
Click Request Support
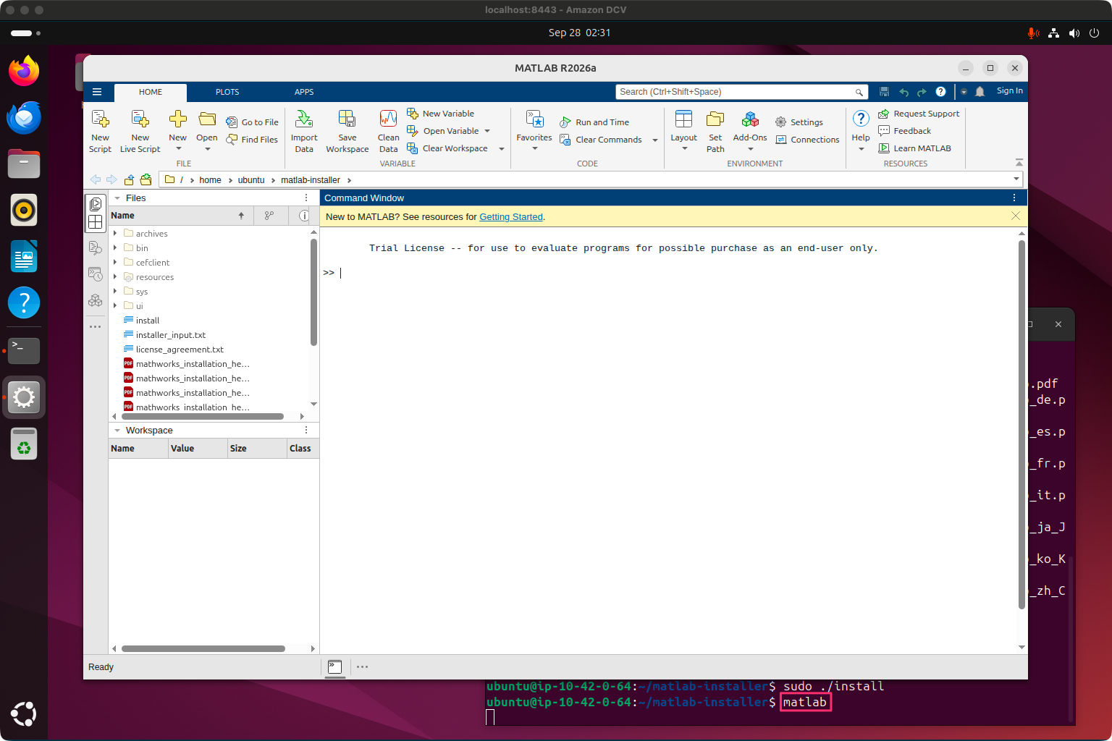(919, 114)
